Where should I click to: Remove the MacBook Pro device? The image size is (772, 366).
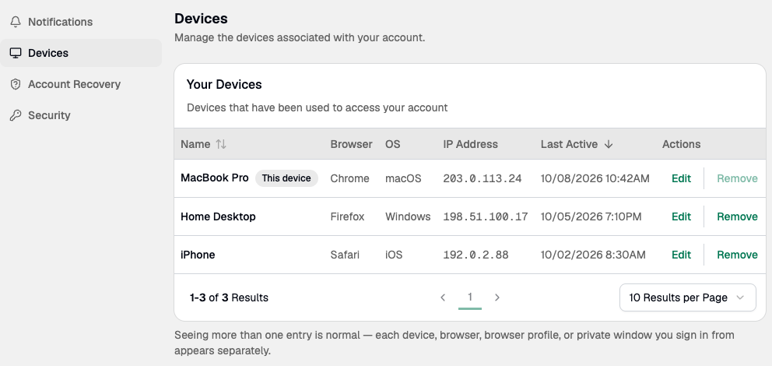click(737, 178)
